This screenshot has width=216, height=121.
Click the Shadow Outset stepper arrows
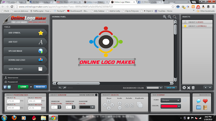click(74, 107)
